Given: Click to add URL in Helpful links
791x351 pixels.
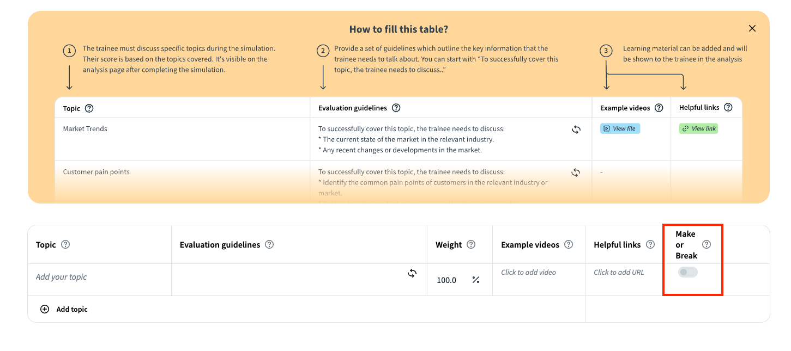Looking at the screenshot, I should pyautogui.click(x=619, y=272).
